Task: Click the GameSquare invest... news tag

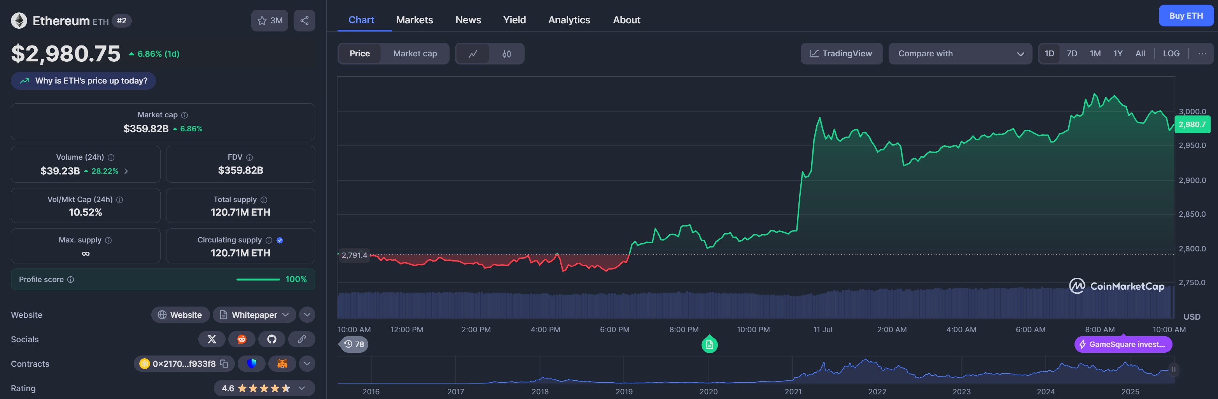Action: coord(1123,344)
